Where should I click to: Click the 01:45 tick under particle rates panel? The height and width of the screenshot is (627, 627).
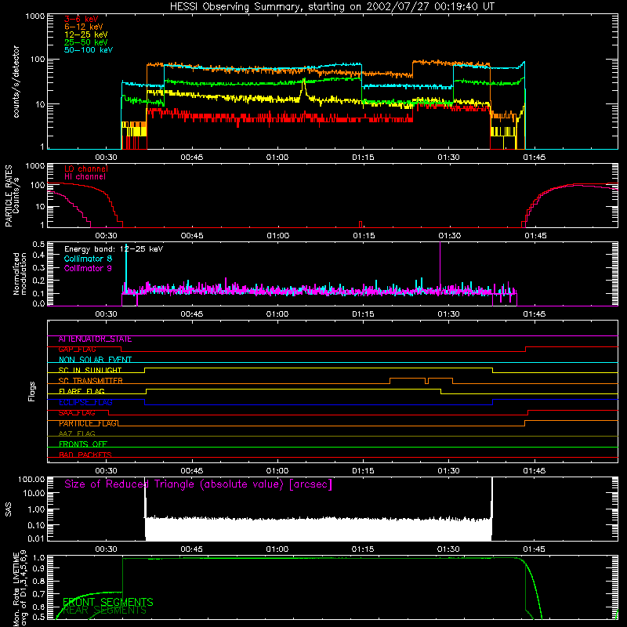point(535,236)
